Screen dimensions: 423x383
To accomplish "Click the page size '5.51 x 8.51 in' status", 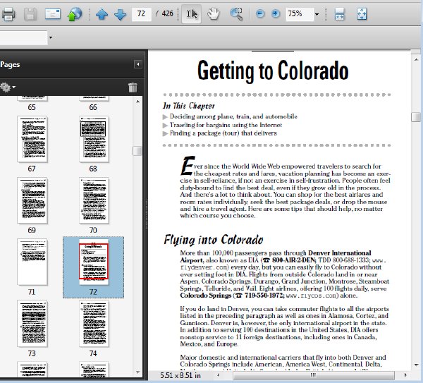I will coord(180,375).
